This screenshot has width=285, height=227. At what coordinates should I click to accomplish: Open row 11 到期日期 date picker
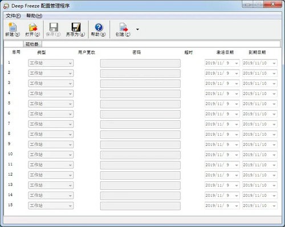274,165
